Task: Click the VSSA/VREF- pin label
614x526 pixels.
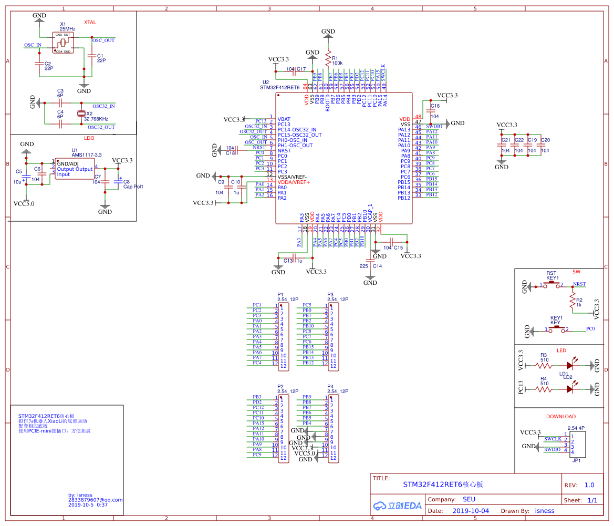Action: pos(292,177)
